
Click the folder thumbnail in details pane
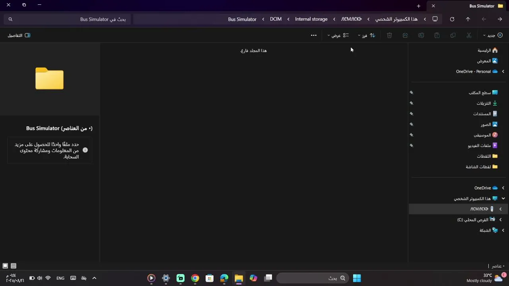[49, 79]
